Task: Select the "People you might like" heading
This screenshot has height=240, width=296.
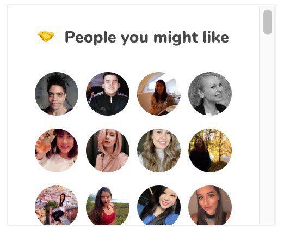Action: coord(147,38)
